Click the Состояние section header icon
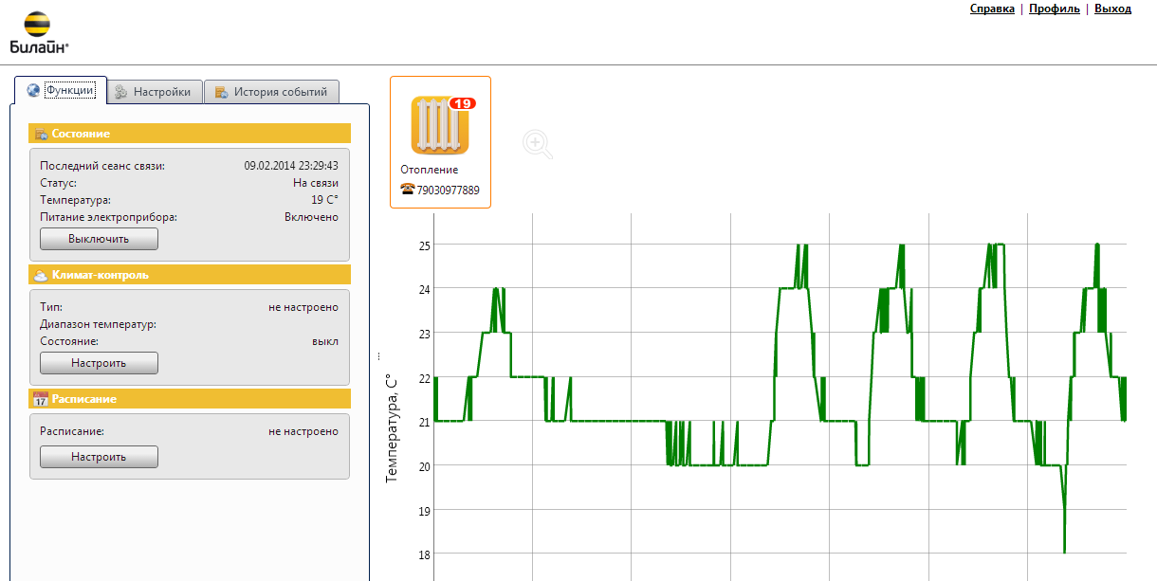Image resolution: width=1157 pixels, height=581 pixels. (x=42, y=134)
